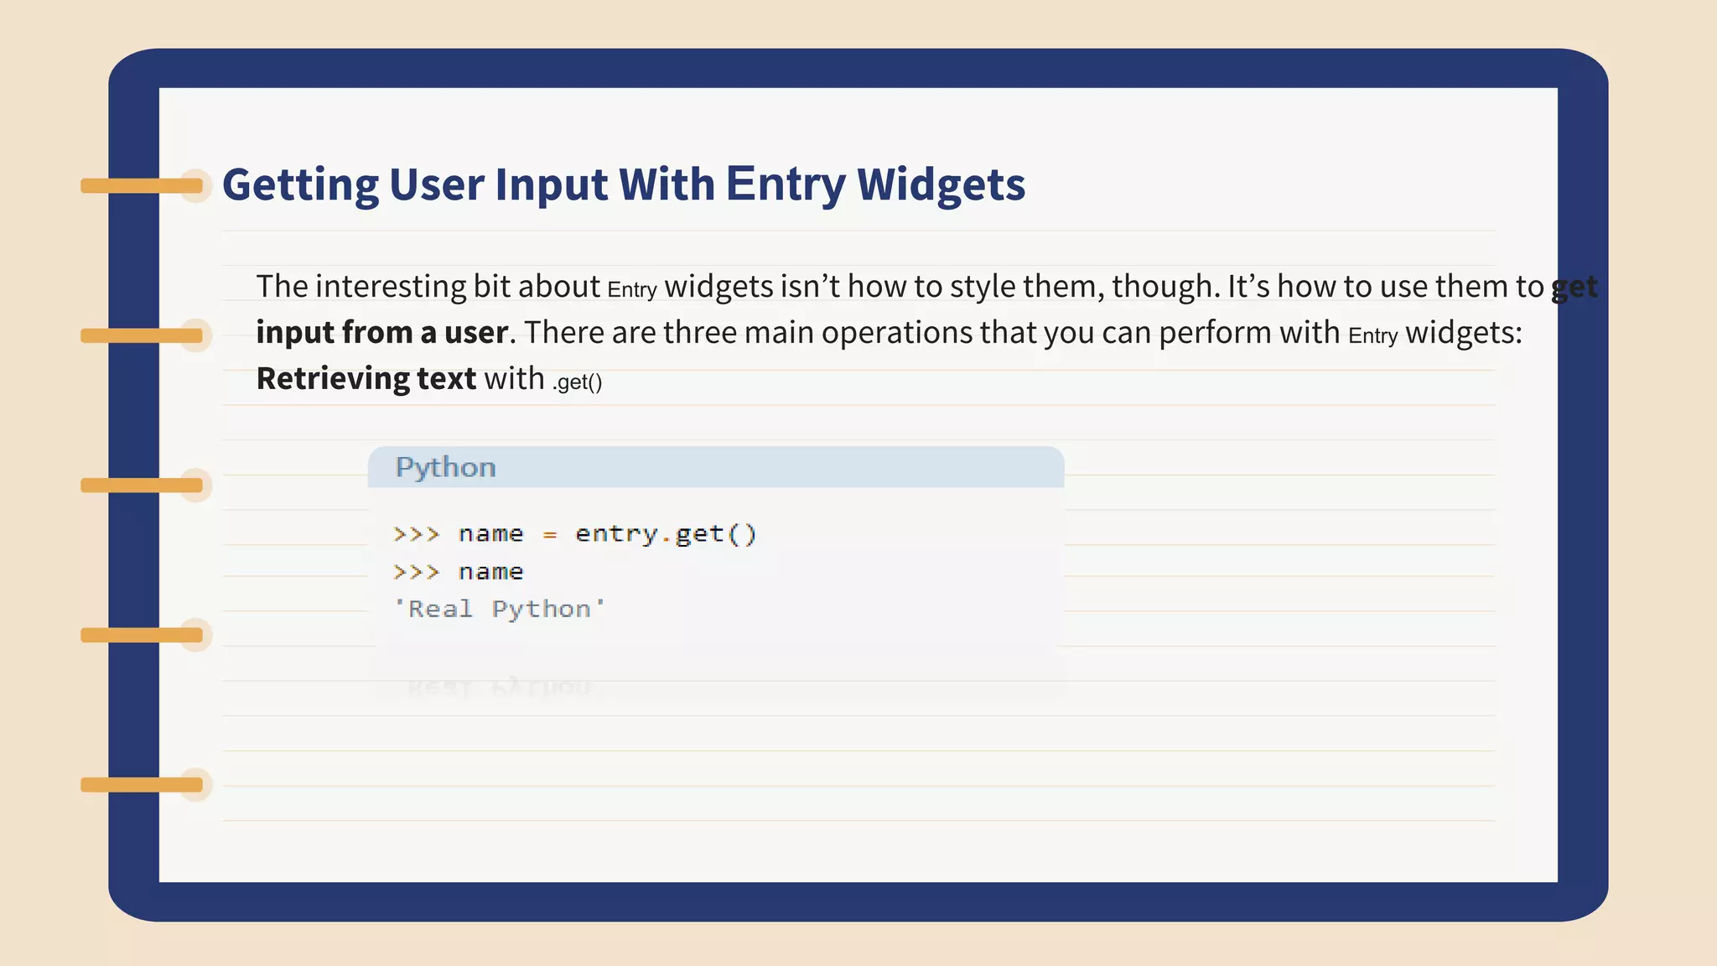The height and width of the screenshot is (966, 1717).
Task: Click the first '>>>' prompt in the code block
Action: 416,534
